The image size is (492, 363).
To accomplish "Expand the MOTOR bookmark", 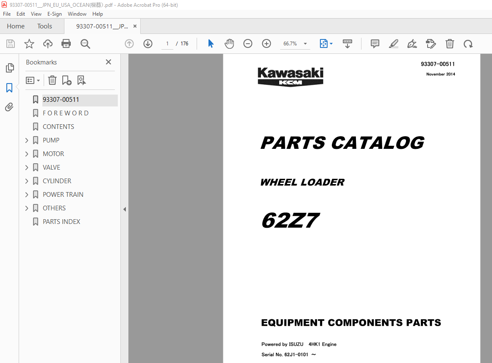I will pyautogui.click(x=27, y=154).
